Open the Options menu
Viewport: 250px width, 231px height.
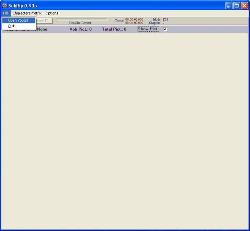(52, 13)
